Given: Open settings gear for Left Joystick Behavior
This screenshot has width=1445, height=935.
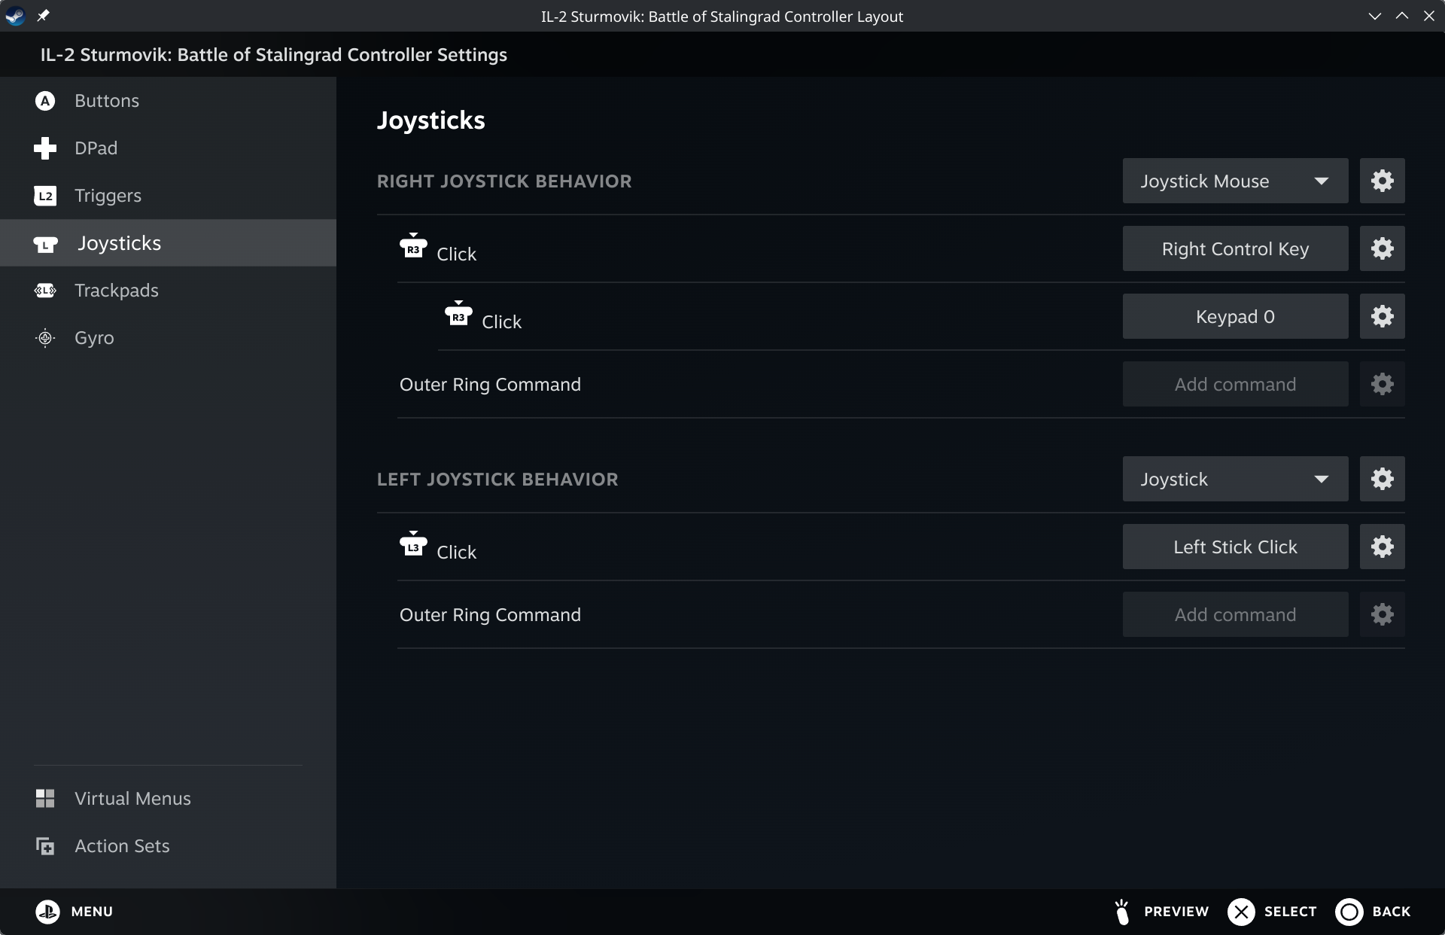Looking at the screenshot, I should (x=1382, y=479).
